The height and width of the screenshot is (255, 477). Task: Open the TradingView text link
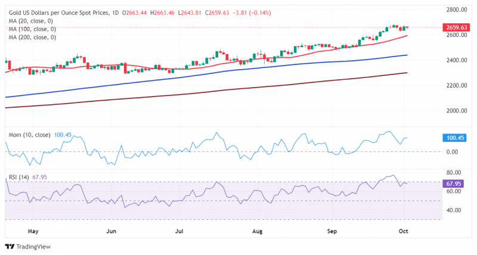[x=33, y=247]
